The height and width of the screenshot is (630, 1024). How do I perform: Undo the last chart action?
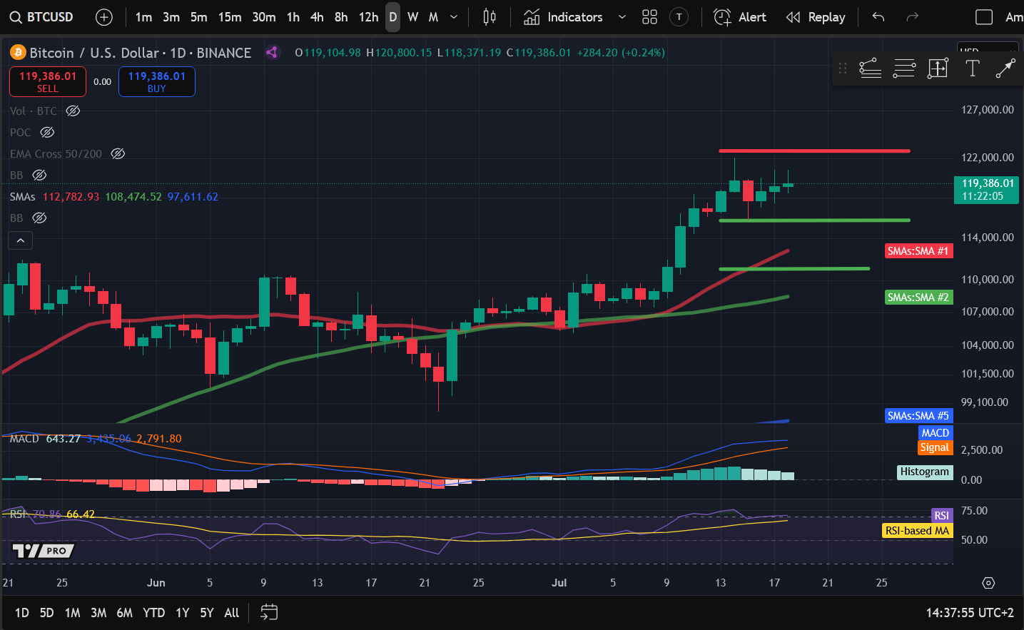click(878, 17)
